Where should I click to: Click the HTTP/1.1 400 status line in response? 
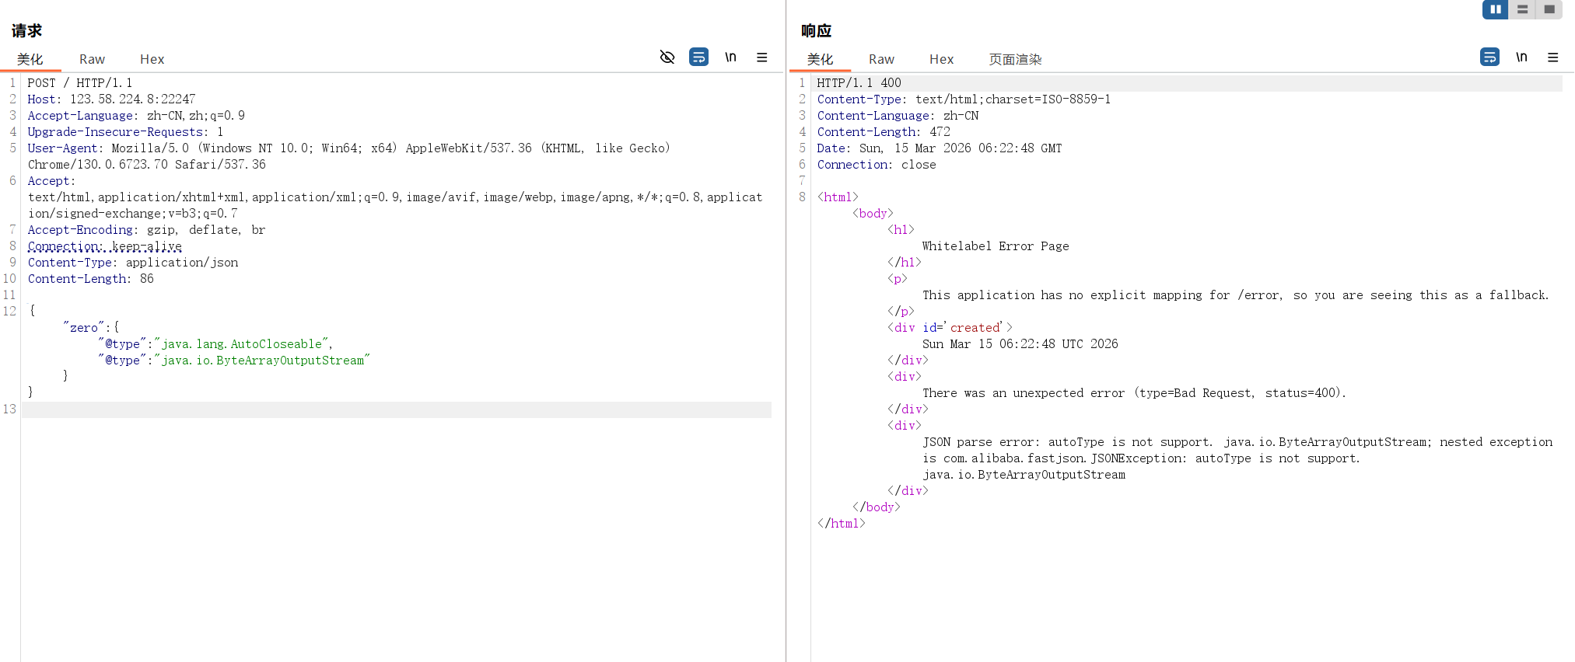(x=859, y=83)
